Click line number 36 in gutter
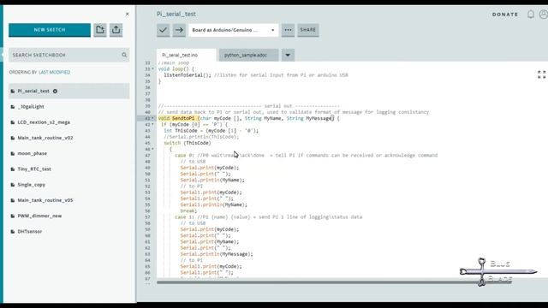The image size is (548, 308). pos(147,87)
